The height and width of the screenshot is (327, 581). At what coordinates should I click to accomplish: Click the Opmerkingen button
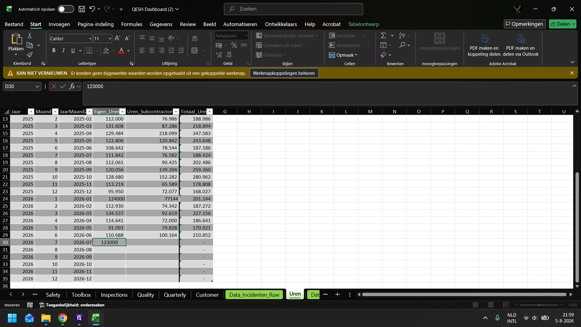[525, 24]
